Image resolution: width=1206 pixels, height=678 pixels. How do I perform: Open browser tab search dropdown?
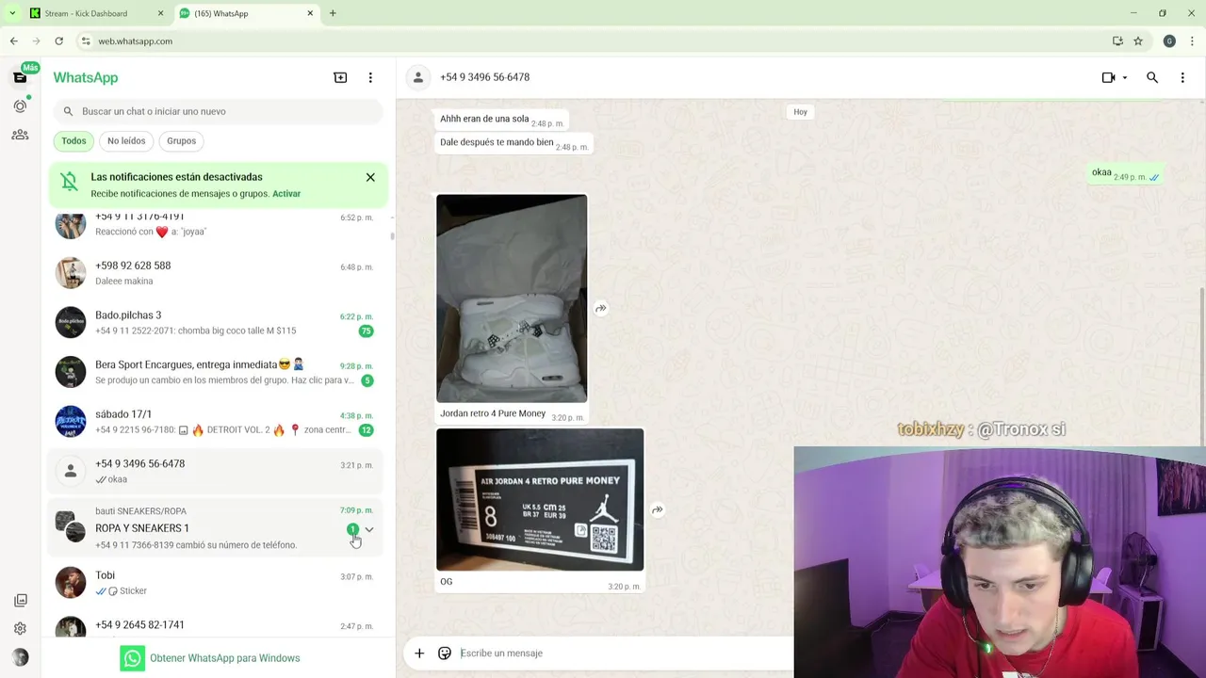click(11, 13)
